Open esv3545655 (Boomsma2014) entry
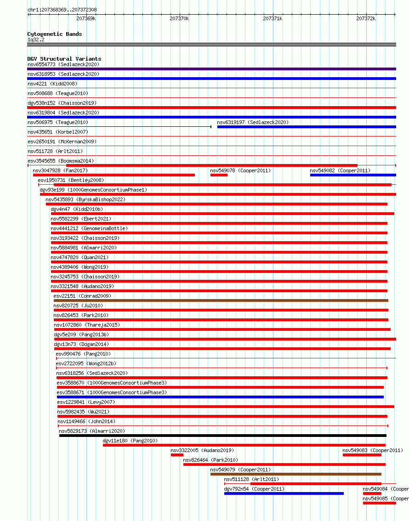The image size is (409, 521). coord(61,161)
